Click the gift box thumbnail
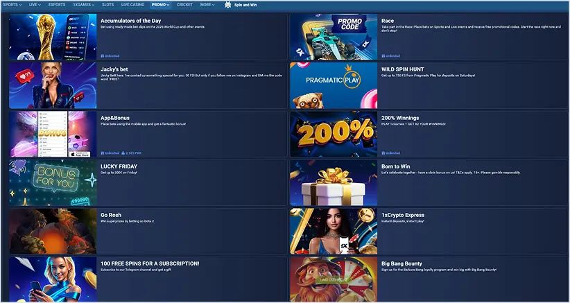The width and height of the screenshot is (570, 303). click(334, 182)
